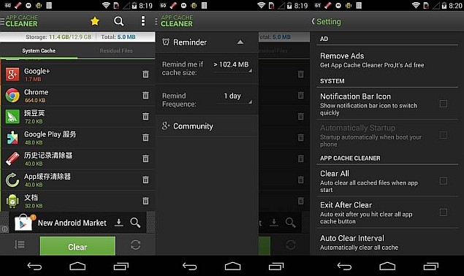
Task: Tap the 历史记录清除器 eraser icon
Action: click(x=12, y=158)
